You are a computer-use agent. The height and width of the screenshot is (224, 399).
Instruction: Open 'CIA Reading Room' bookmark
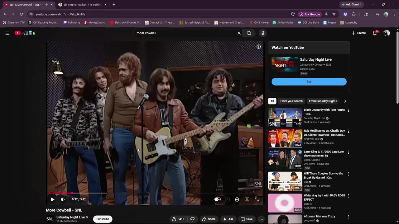[x=43, y=22]
